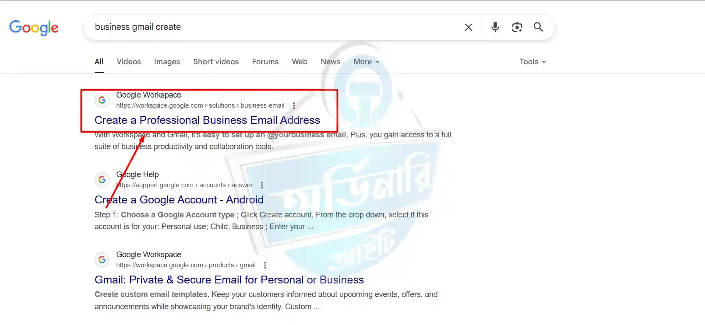Image resolution: width=705 pixels, height=325 pixels.
Task: Open Create a Google Account - Android link
Action: click(x=179, y=200)
